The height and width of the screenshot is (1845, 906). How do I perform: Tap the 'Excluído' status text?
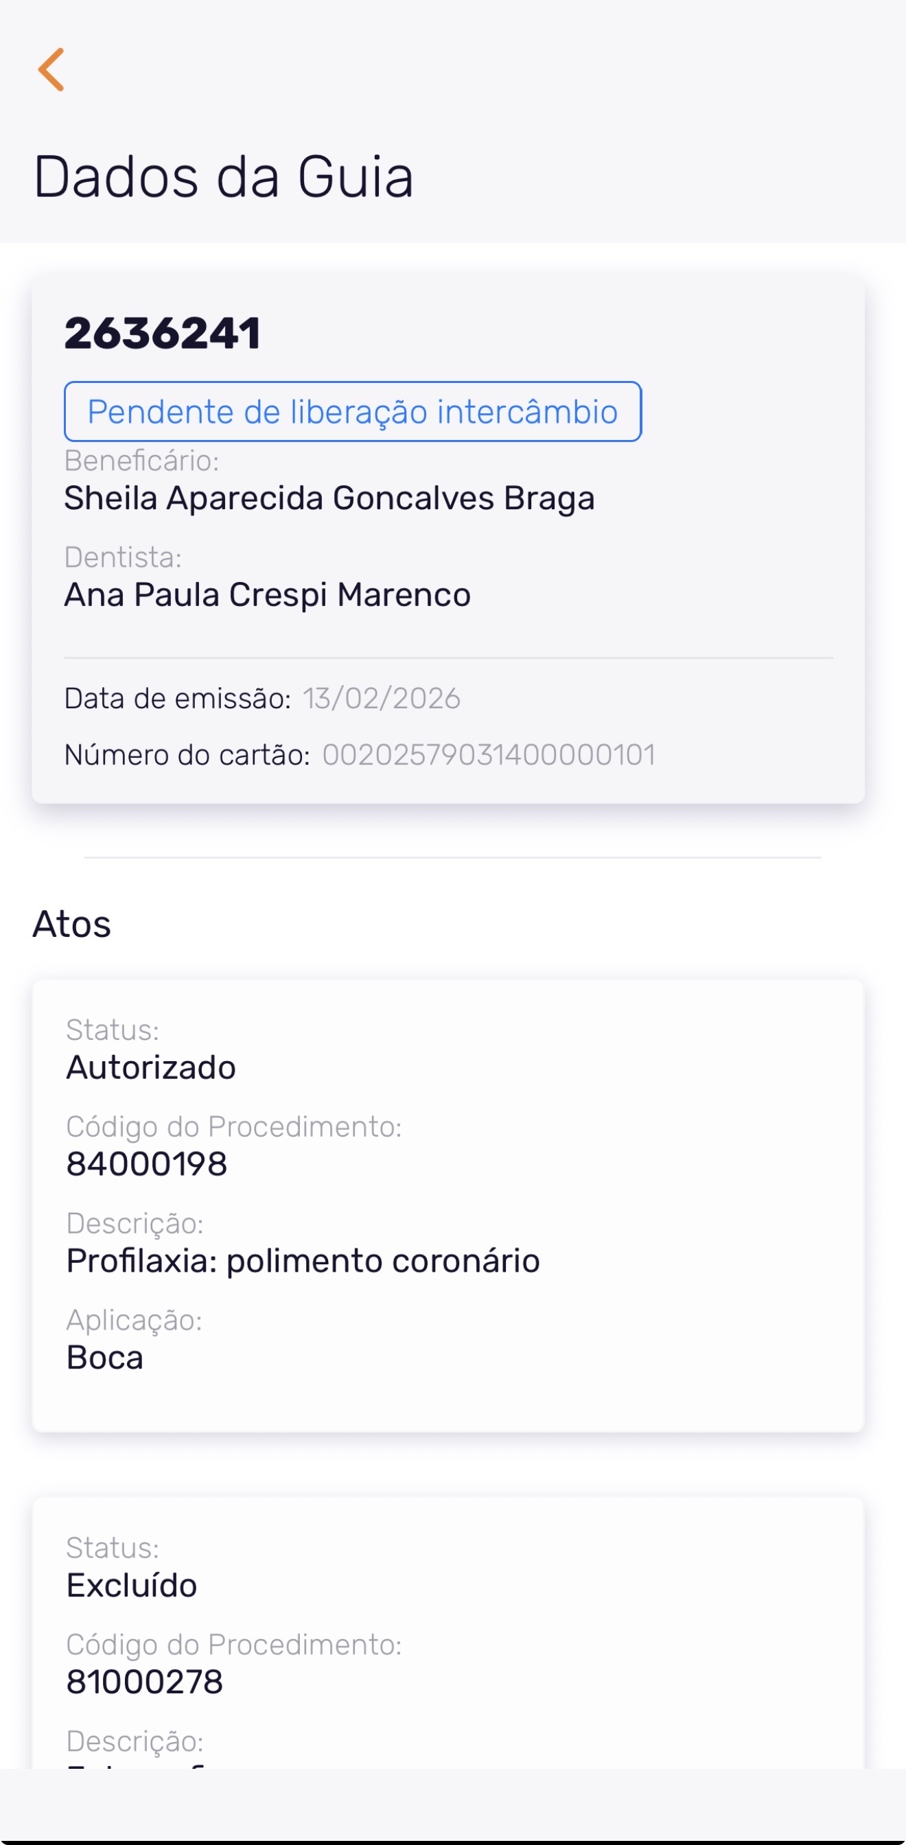tap(132, 1586)
